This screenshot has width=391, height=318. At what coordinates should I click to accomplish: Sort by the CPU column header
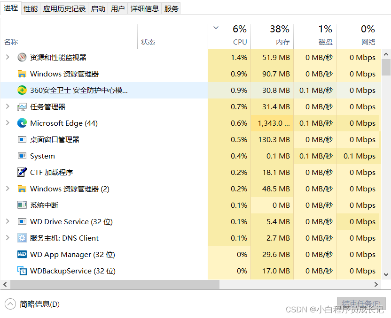pos(229,37)
